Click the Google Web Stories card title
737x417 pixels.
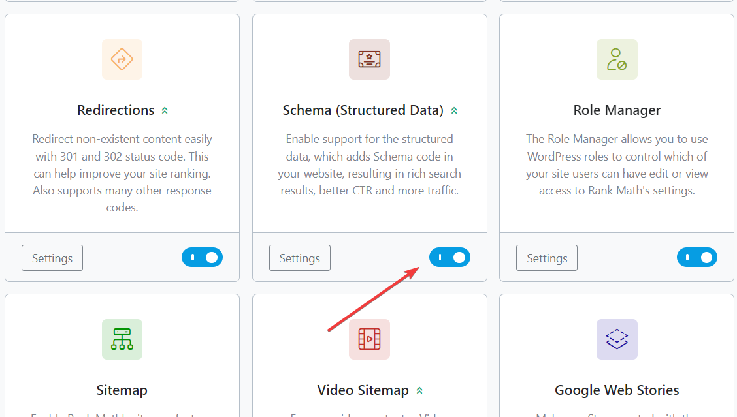617,390
